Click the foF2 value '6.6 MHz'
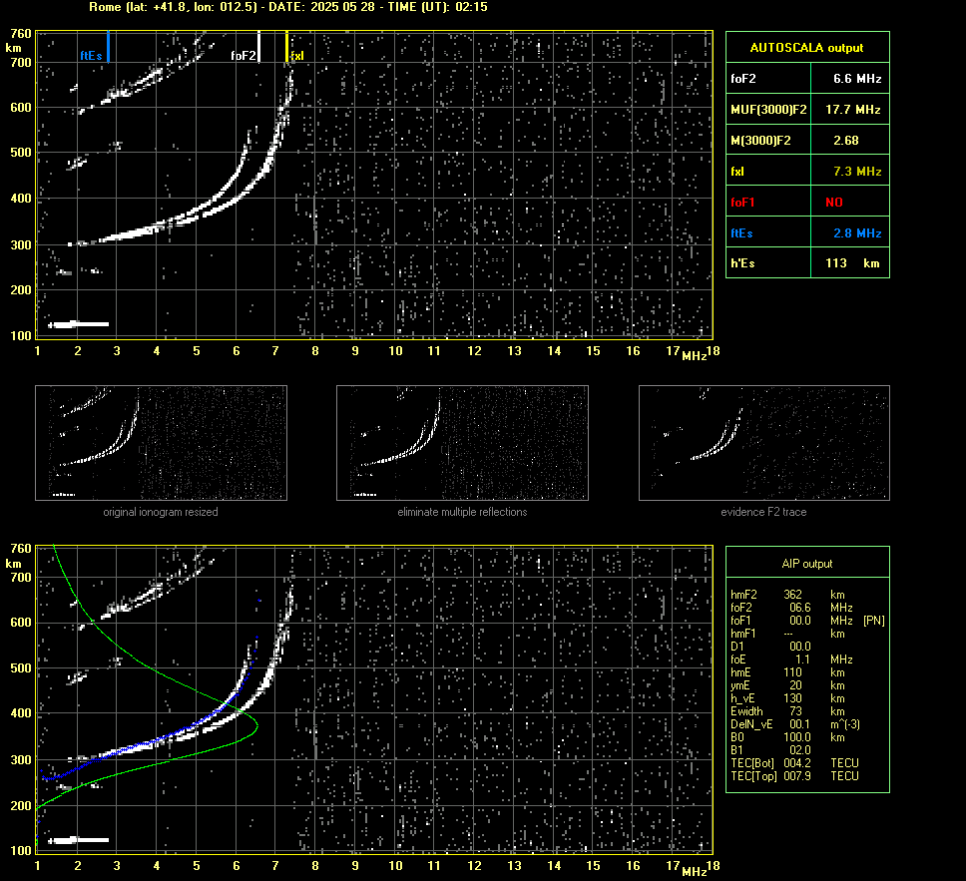 [x=857, y=79]
